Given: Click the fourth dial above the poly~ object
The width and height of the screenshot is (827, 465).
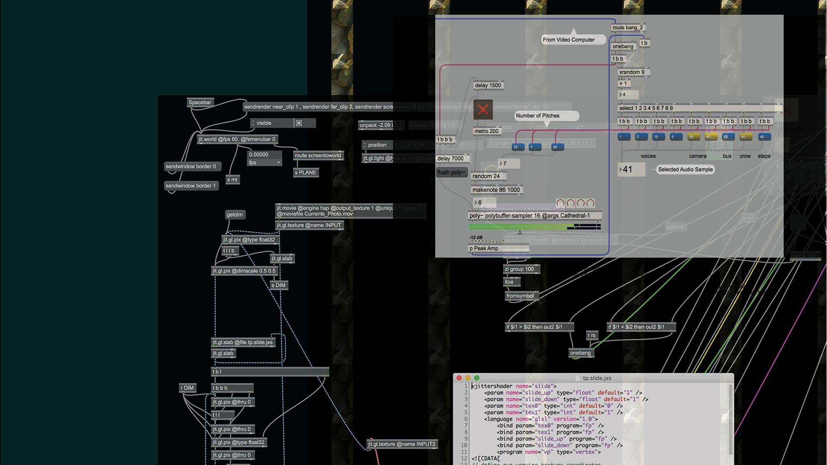Looking at the screenshot, I should [591, 203].
